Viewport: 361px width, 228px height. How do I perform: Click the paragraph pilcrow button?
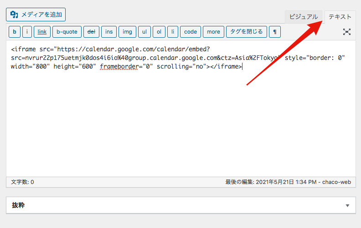pos(275,32)
